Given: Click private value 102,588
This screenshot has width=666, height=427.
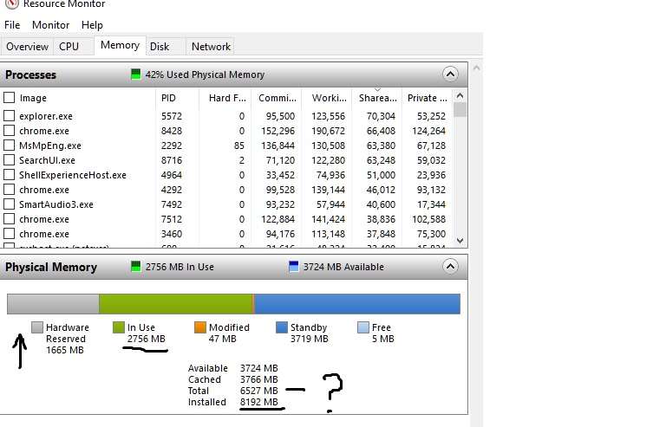Looking at the screenshot, I should pyautogui.click(x=428, y=219).
